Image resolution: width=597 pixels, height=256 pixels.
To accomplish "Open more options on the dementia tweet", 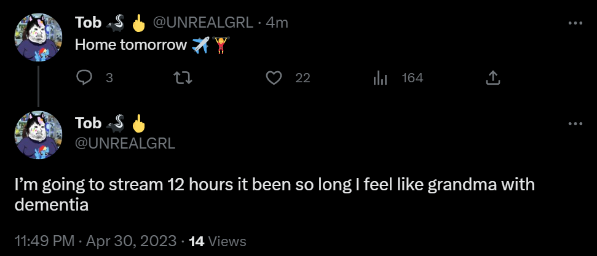I will 575,123.
